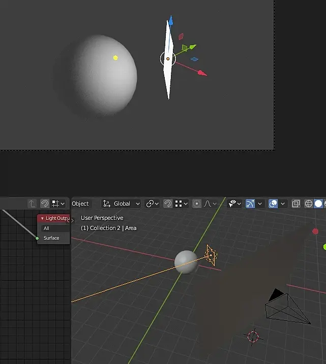Viewport: 326px width, 364px height.
Task: Toggle X-ray display icon
Action: [296, 204]
